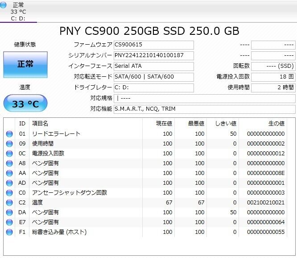Click status orb for ID 09 使用時間
297x258 pixels.
(x=9, y=144)
